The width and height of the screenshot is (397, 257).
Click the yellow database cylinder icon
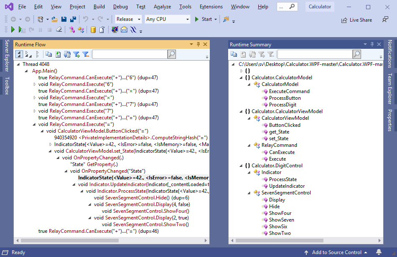pyautogui.click(x=93, y=30)
